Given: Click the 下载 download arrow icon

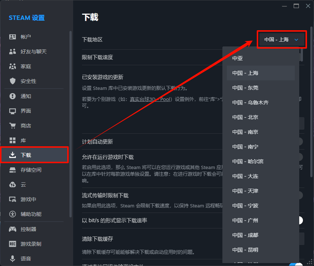Looking at the screenshot, I should pos(13,155).
